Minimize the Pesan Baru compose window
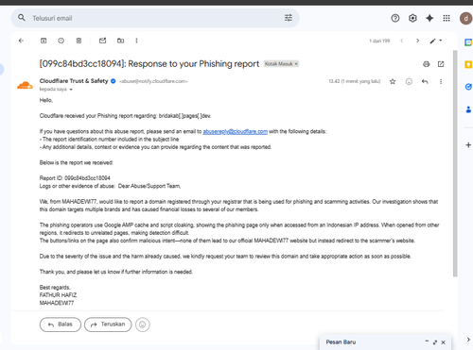The width and height of the screenshot is (473, 350). click(x=427, y=342)
